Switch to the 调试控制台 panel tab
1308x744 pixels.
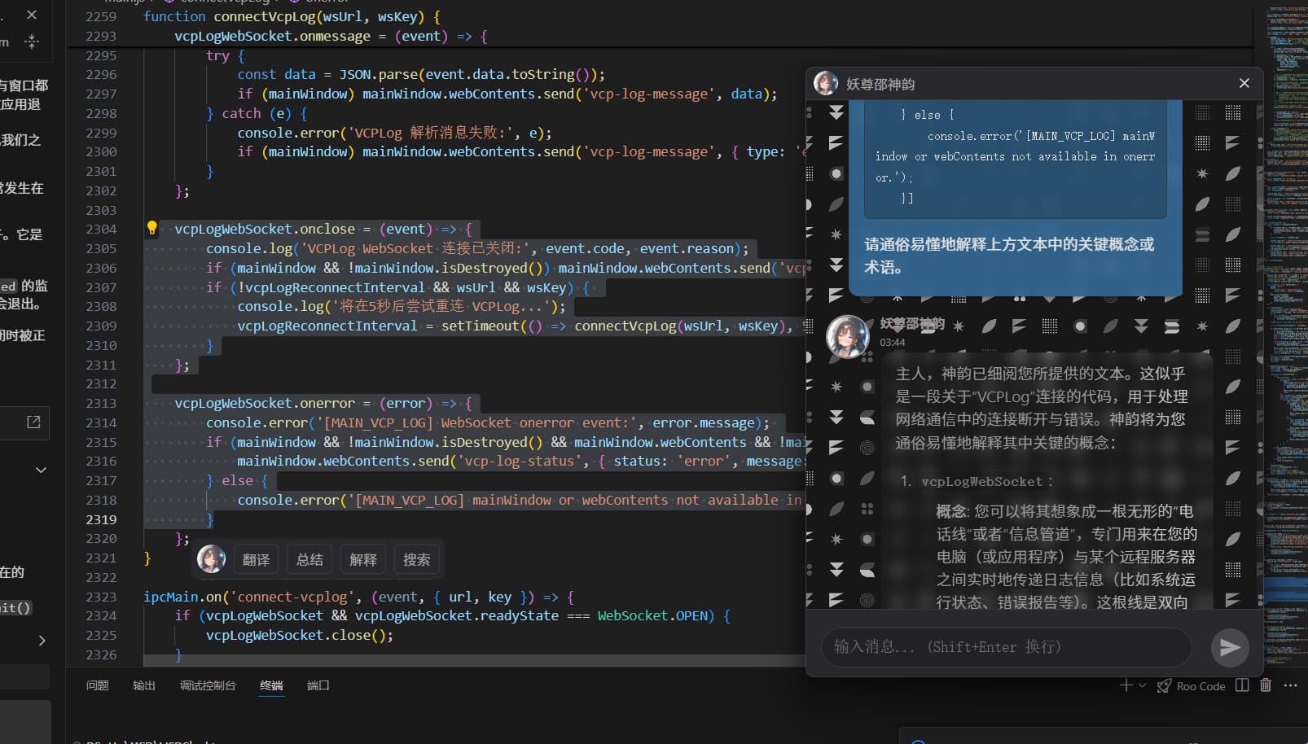(x=208, y=685)
